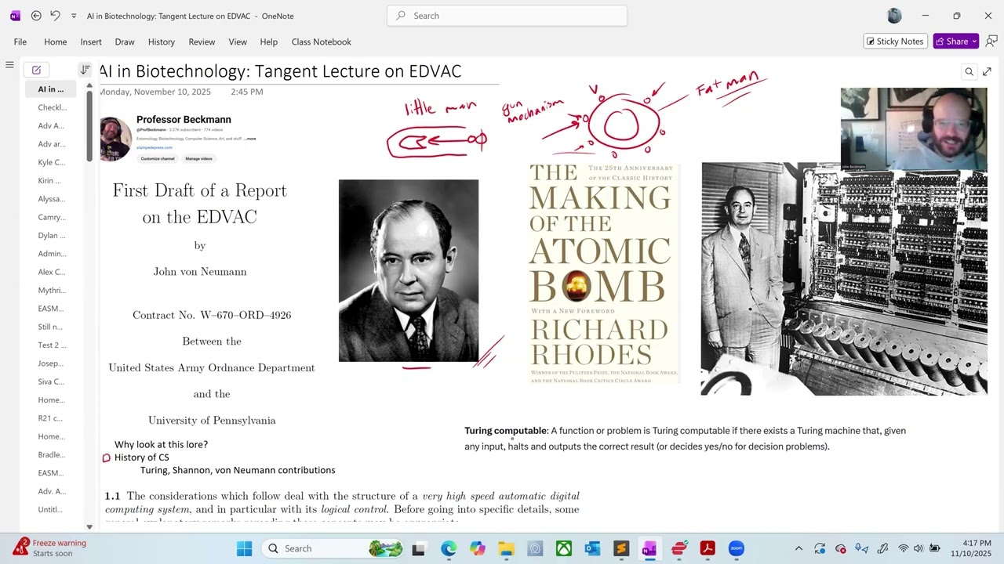Search within the page using magnifier icon
This screenshot has height=564, width=1004.
tap(969, 72)
